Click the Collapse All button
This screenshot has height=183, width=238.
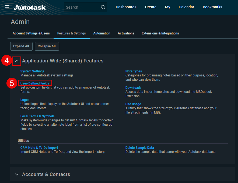(47, 46)
